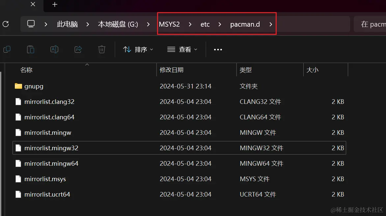Navigate to MSYS2 breadcrumb
Screen dimensions: 386x216
tap(169, 24)
